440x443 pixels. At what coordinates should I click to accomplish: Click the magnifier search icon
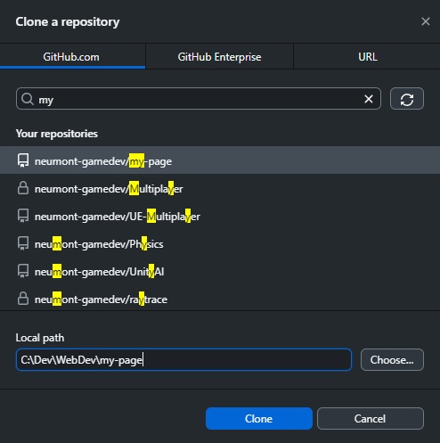(28, 99)
